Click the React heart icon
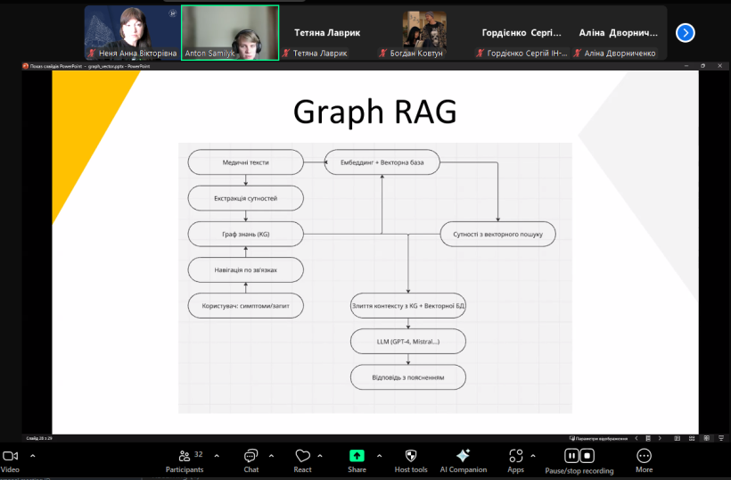The image size is (731, 480). click(x=302, y=456)
